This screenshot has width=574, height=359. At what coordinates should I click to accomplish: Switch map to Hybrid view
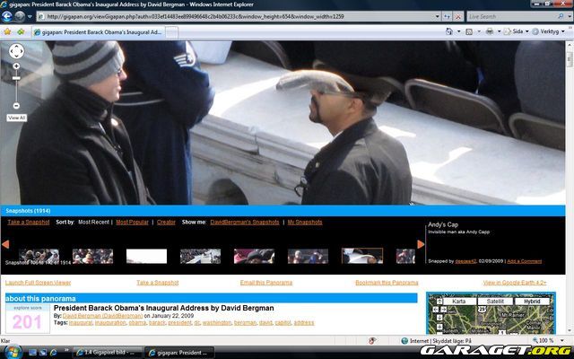coord(532,302)
